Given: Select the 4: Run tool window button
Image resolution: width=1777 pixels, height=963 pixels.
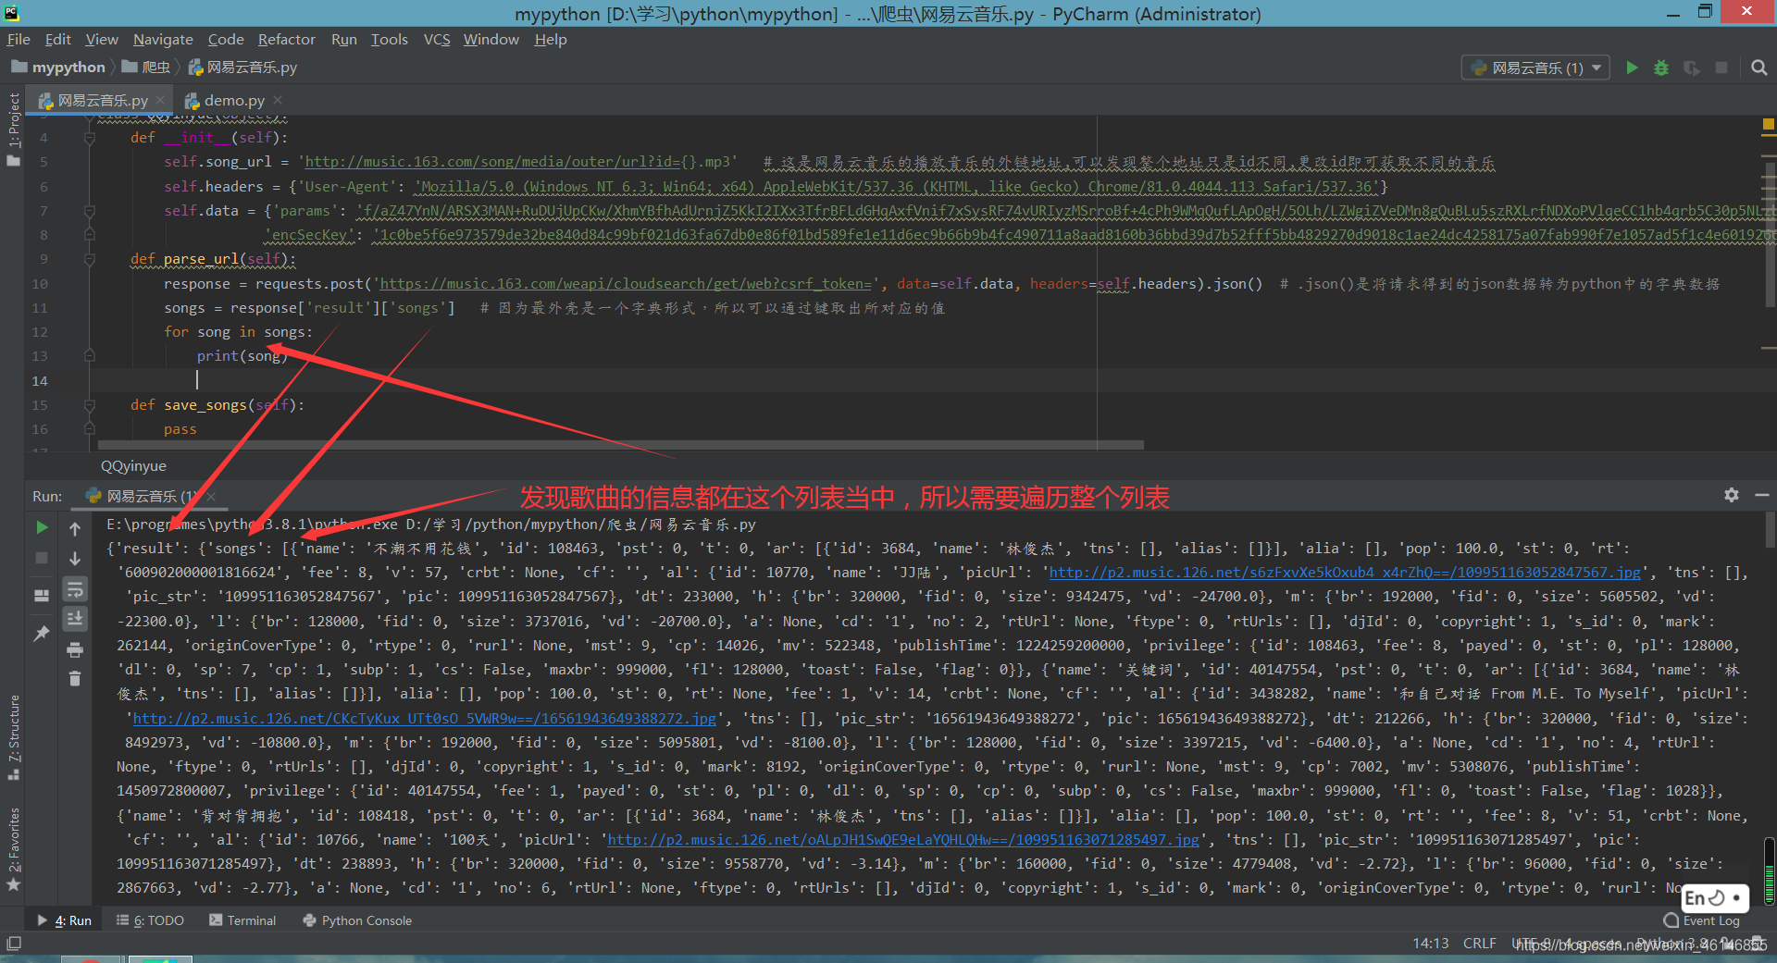Looking at the screenshot, I should coord(64,920).
